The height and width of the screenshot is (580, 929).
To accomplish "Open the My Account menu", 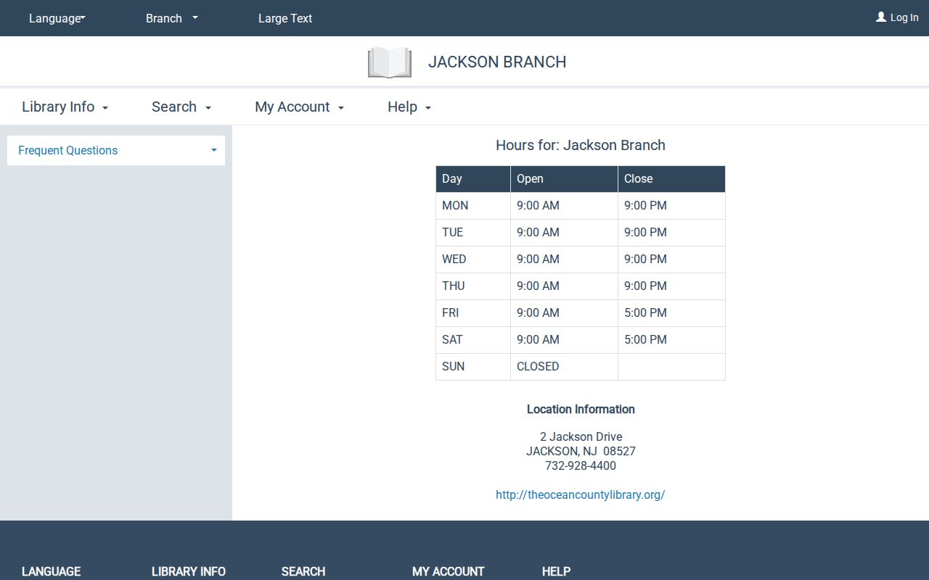I will click(x=300, y=107).
